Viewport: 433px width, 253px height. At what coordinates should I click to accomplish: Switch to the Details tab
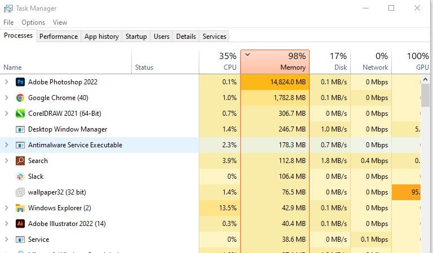pos(186,37)
